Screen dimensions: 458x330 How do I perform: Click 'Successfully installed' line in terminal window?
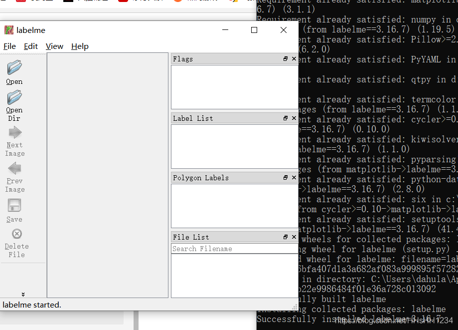point(348,319)
